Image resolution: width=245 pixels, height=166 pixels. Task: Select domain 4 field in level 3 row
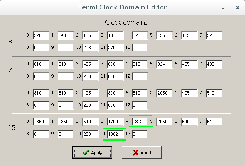140,35
